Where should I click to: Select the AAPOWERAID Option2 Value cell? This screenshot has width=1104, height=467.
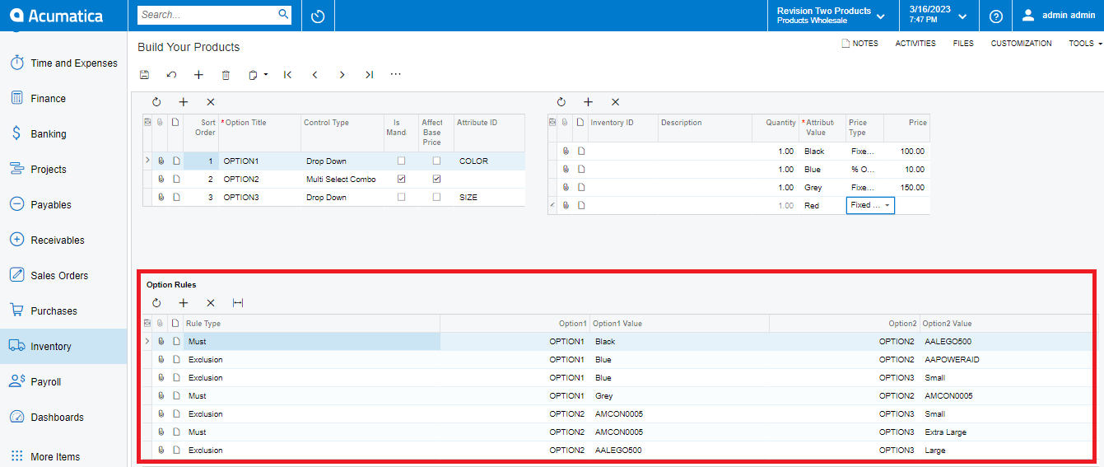1007,360
